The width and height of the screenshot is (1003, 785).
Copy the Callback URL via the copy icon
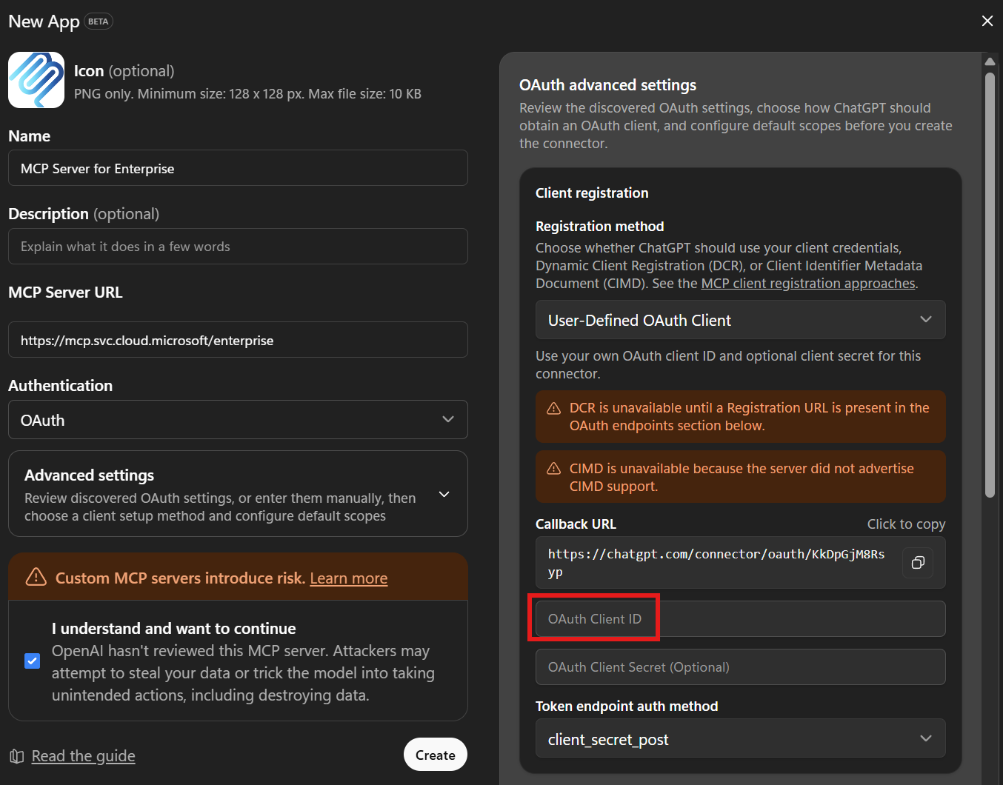point(918,563)
